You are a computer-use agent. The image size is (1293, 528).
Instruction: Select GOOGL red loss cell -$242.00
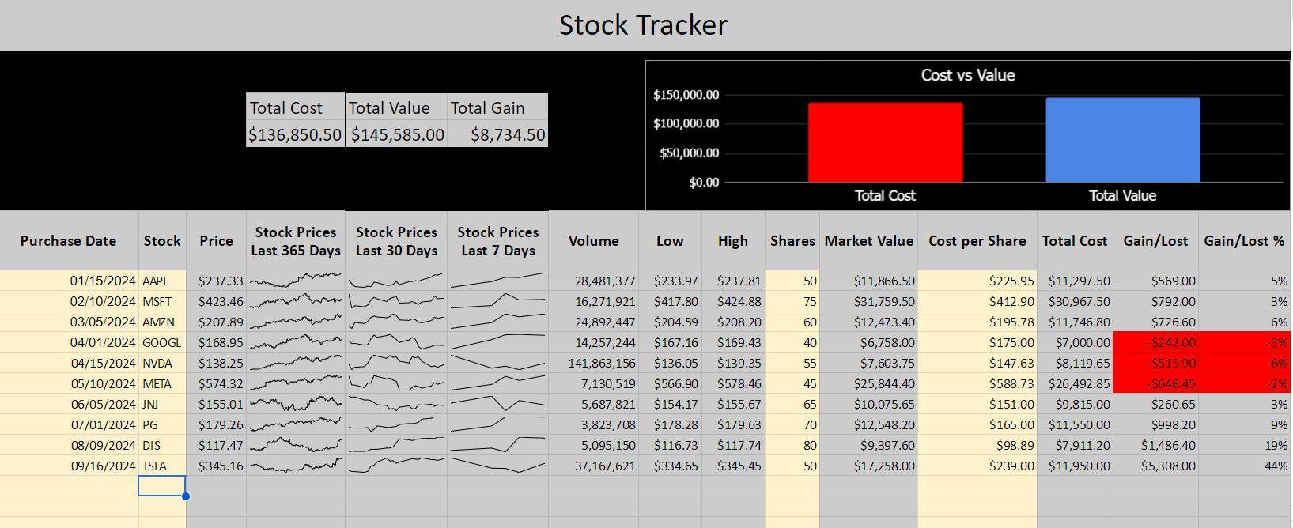[x=1155, y=342]
